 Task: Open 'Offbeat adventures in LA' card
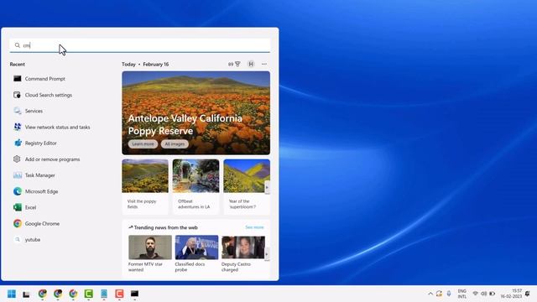196,186
